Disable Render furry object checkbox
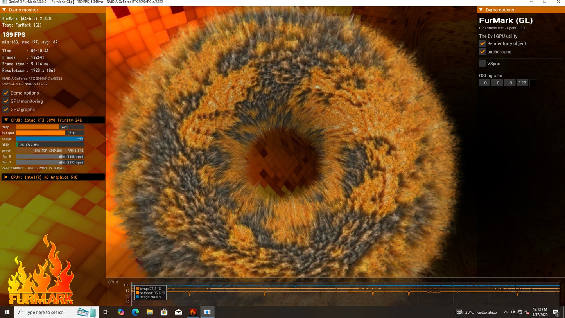Image resolution: width=565 pixels, height=318 pixels. click(482, 43)
